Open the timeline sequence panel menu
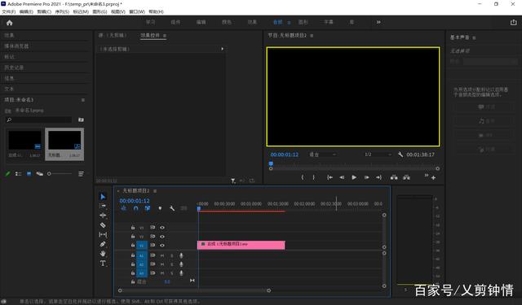 (x=155, y=191)
